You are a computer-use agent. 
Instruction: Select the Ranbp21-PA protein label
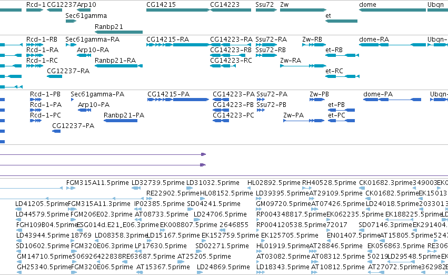pyautogui.click(x=124, y=115)
